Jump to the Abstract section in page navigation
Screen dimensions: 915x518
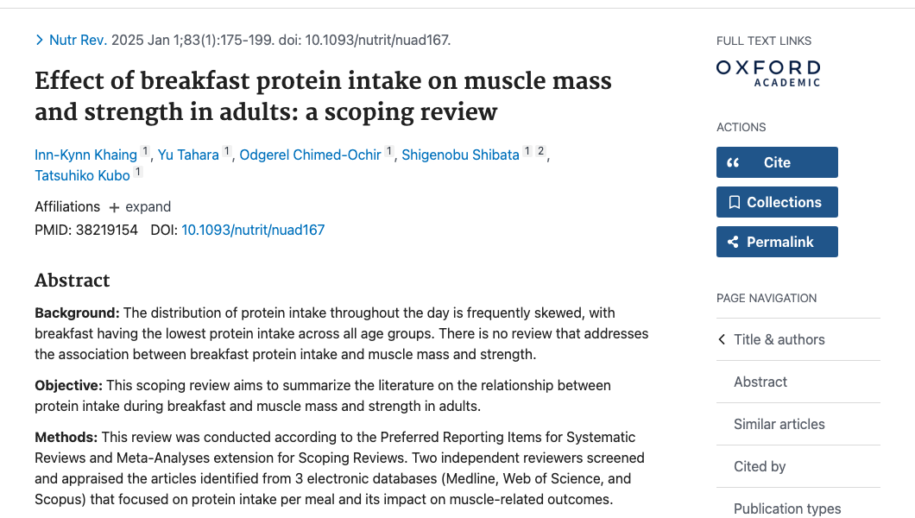pos(760,382)
